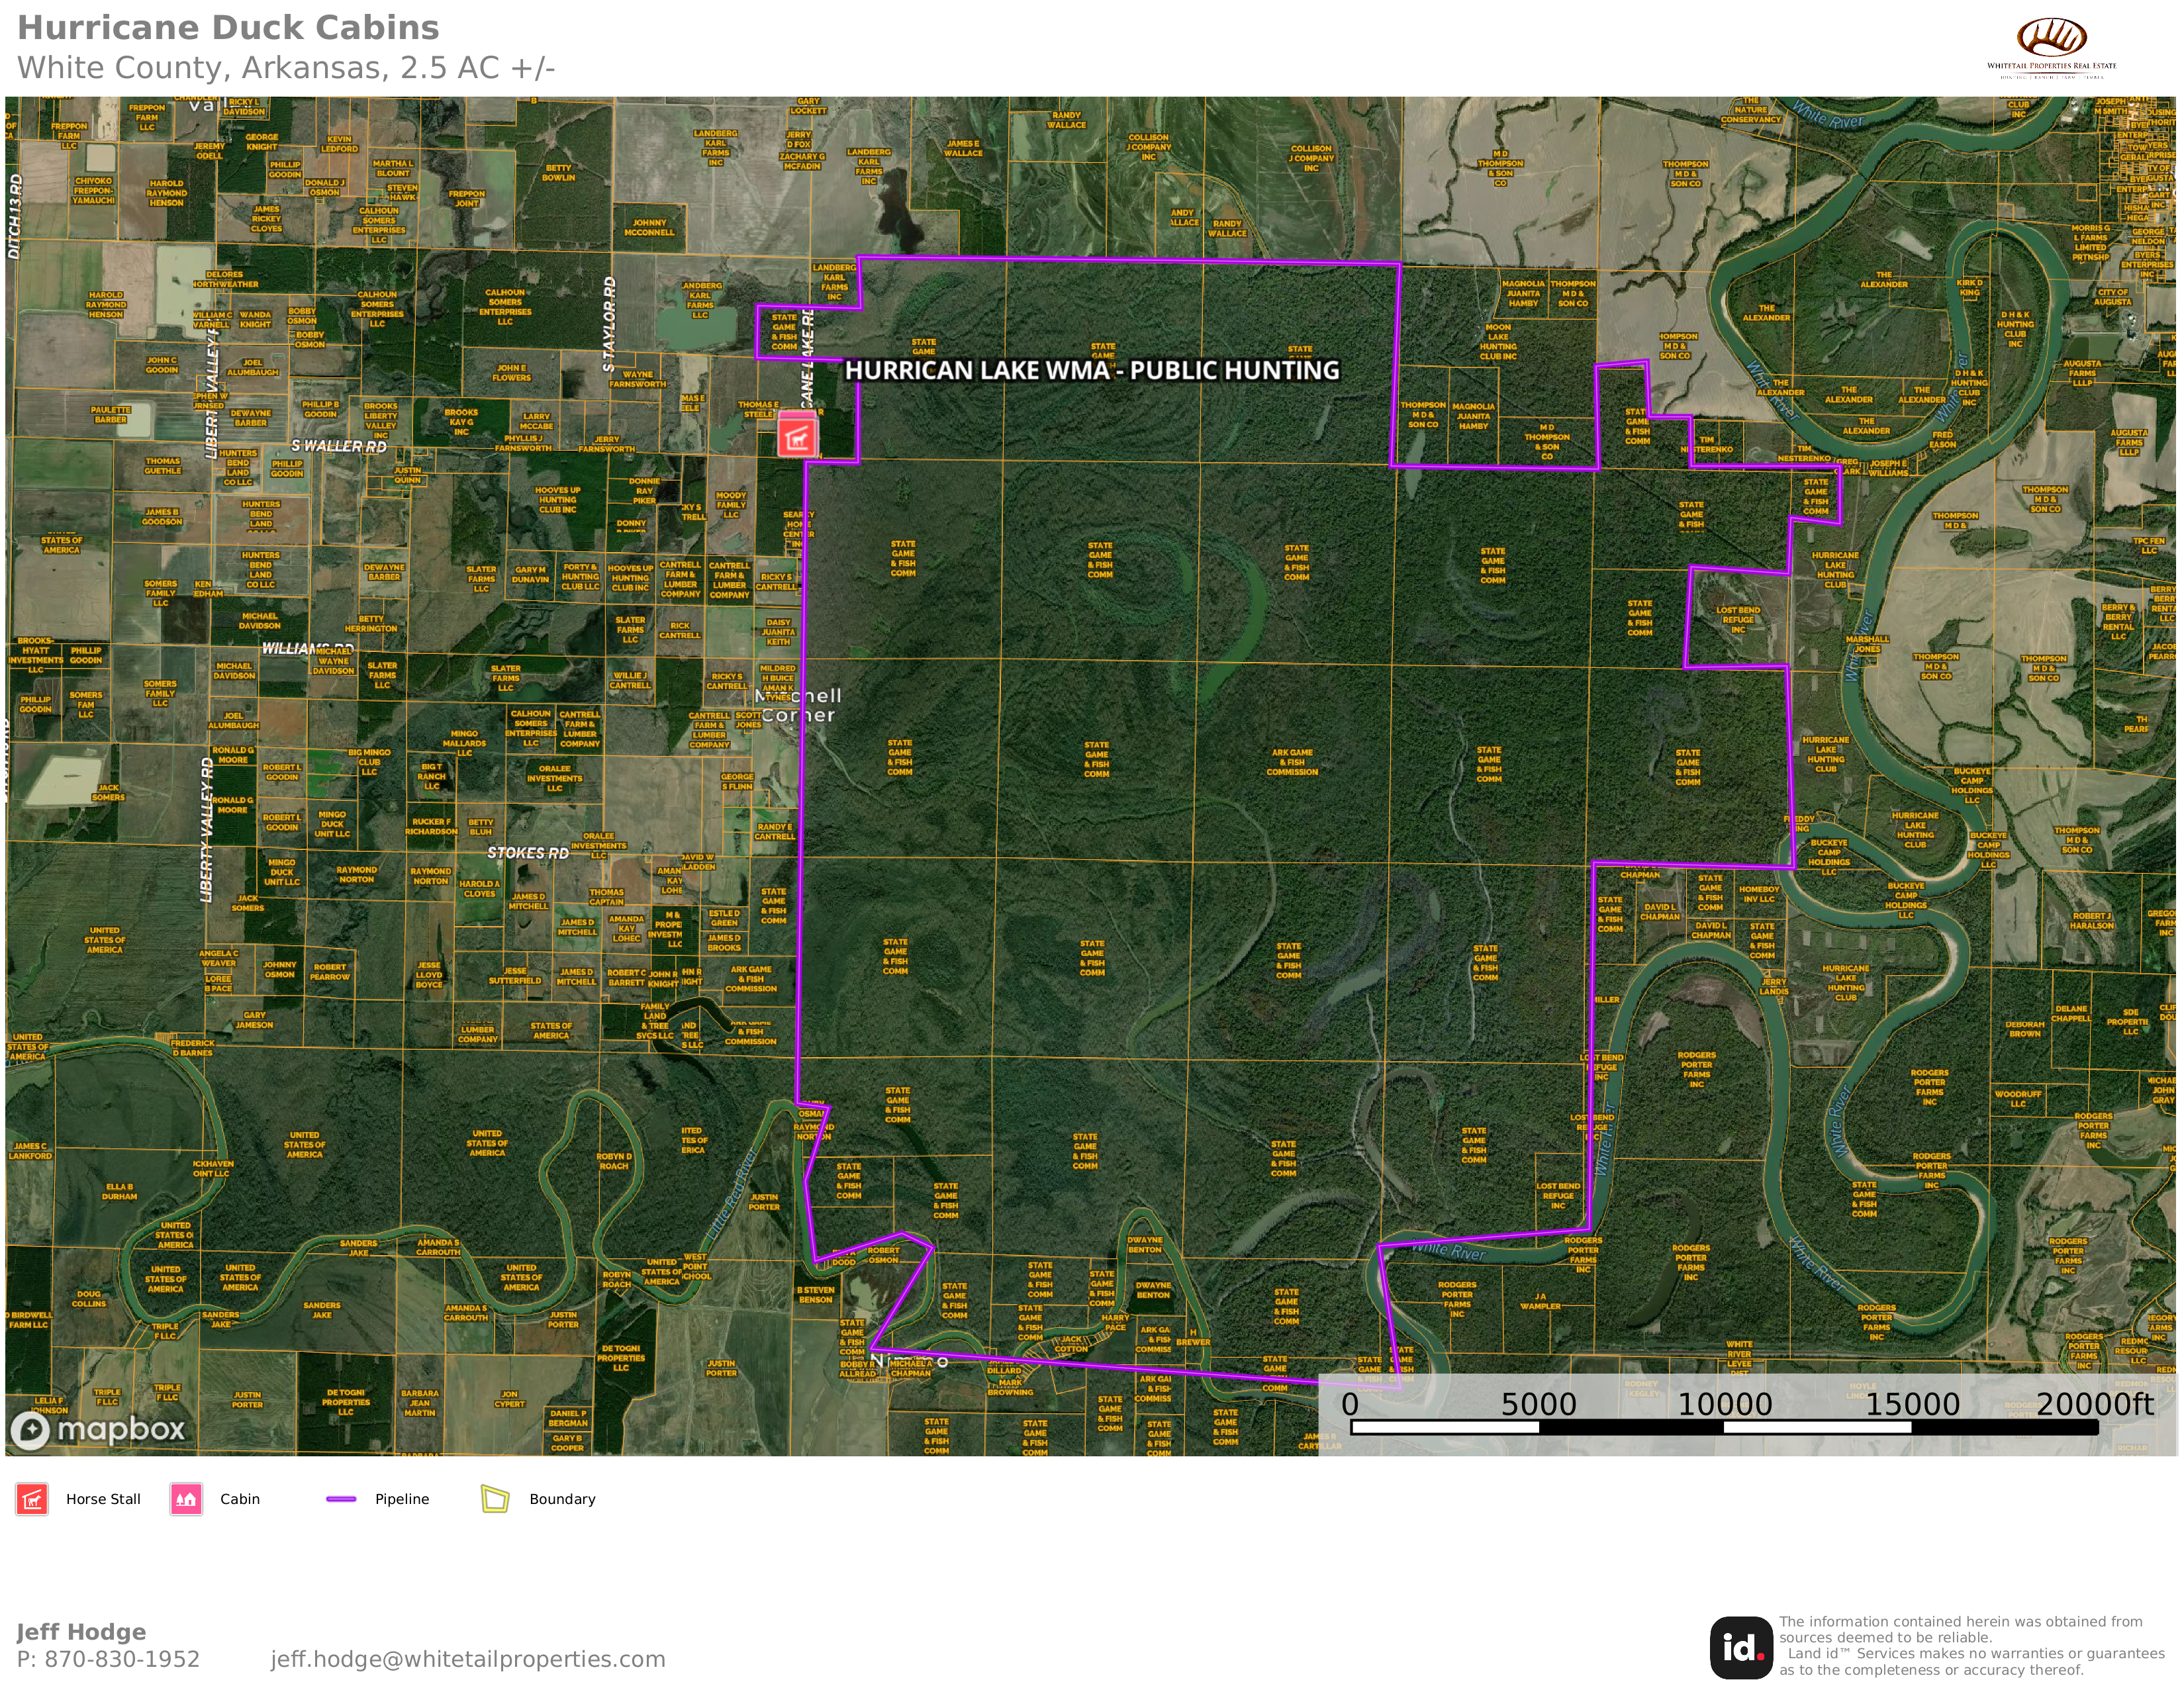Click the STOKES RD road label
The width and height of the screenshot is (2184, 1688).
(528, 853)
